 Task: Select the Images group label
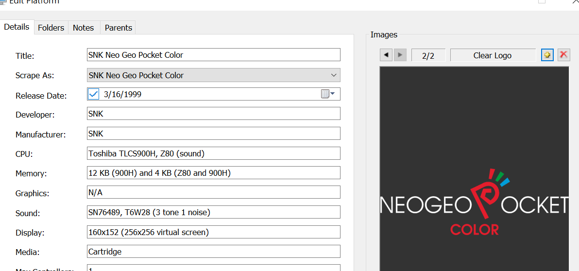pyautogui.click(x=384, y=34)
